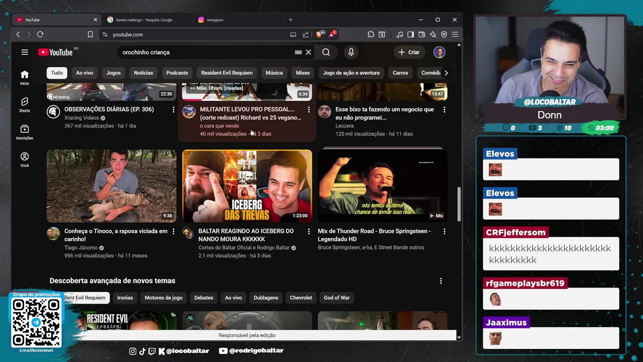Open a new browser tab
Image resolution: width=643 pixels, height=362 pixels.
pos(290,20)
